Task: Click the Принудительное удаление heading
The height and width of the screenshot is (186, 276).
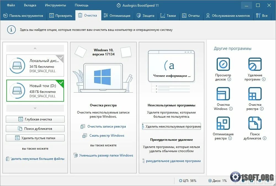Action: click(171, 140)
